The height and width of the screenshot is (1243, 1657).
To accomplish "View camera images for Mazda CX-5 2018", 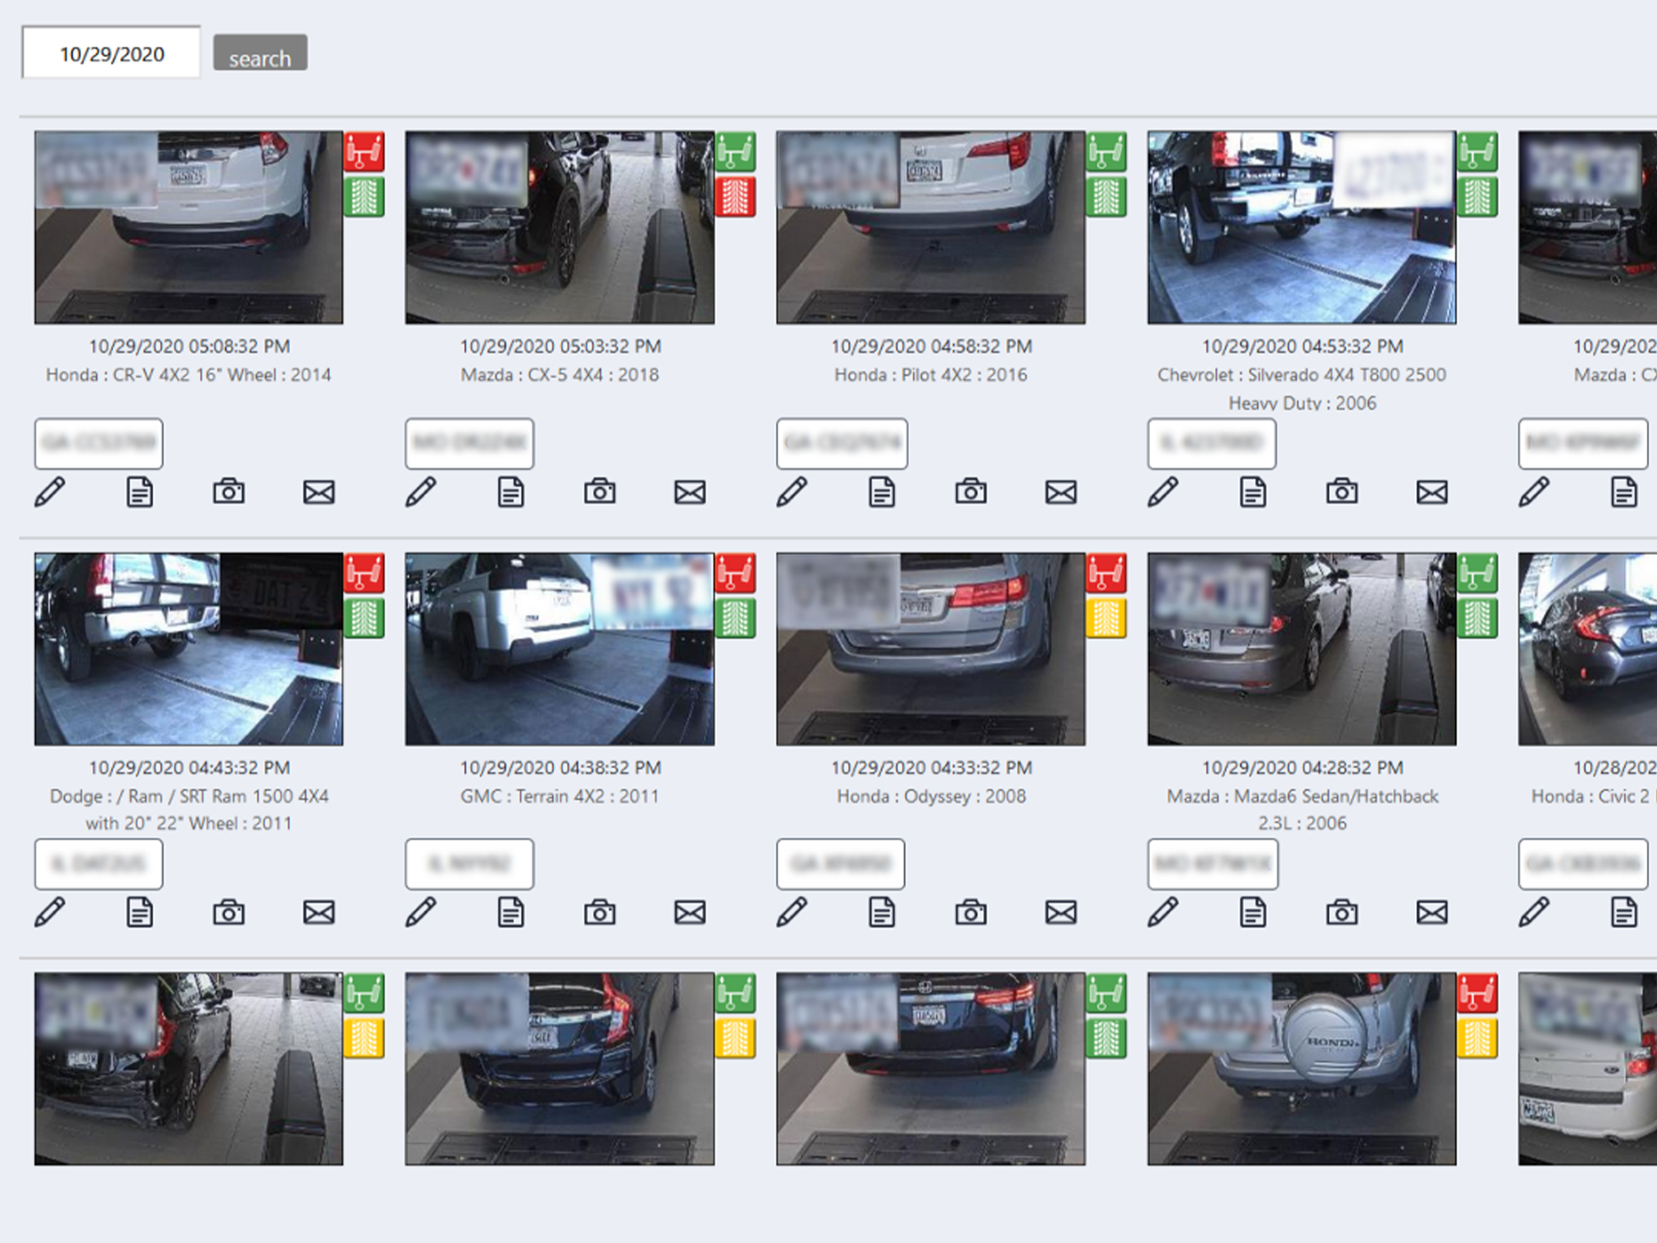I will 600,491.
